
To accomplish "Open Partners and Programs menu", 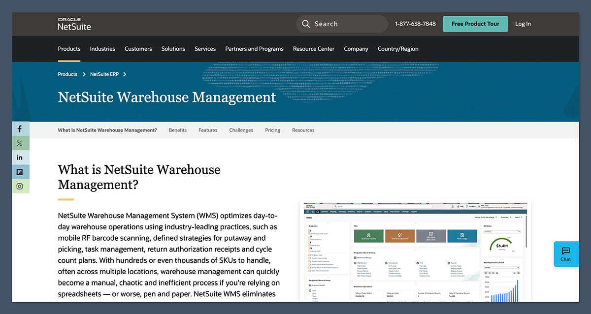I will [254, 49].
